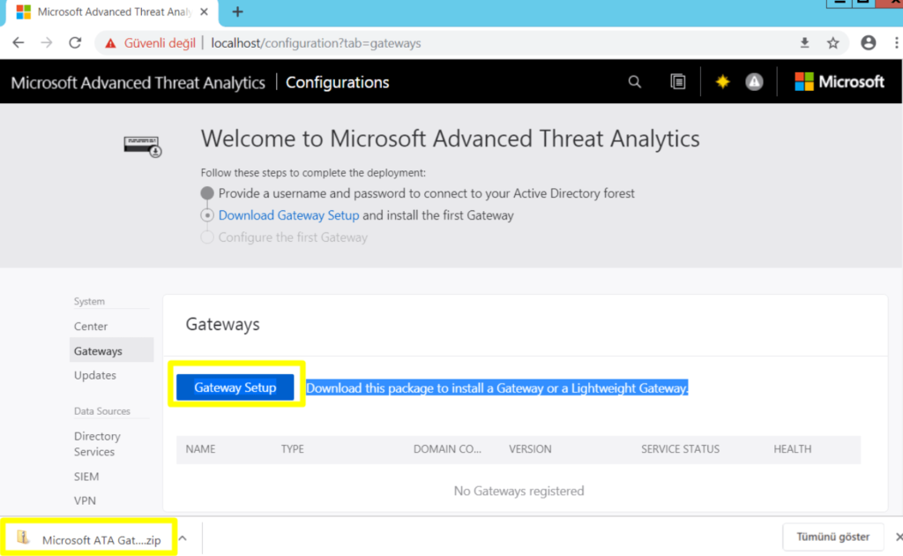
Task: Reload the page with the refresh icon
Action: pyautogui.click(x=75, y=42)
